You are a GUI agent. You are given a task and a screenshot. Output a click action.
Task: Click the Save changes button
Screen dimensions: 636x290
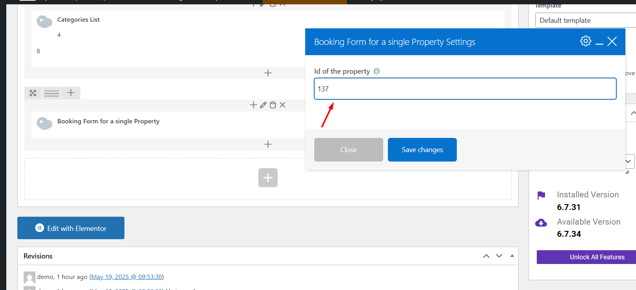coord(422,150)
